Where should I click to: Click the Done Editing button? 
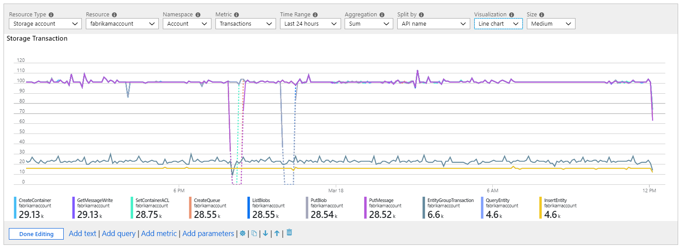36,234
